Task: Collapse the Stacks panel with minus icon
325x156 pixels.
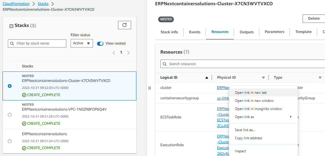Action: (x=11, y=26)
